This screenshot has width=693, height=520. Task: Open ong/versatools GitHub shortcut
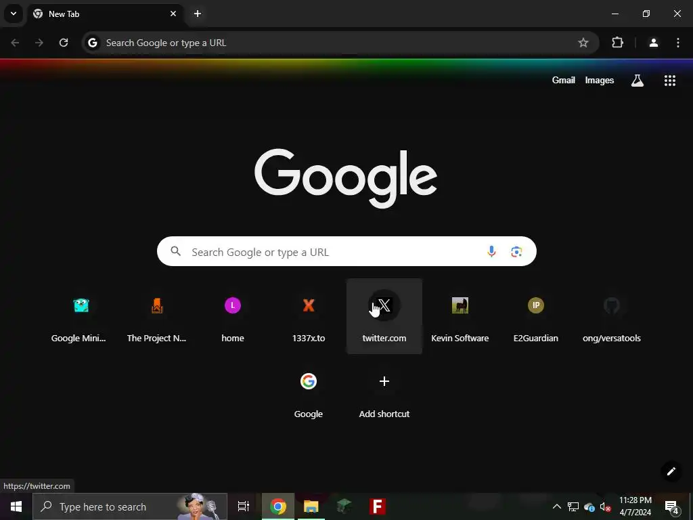[612, 316]
